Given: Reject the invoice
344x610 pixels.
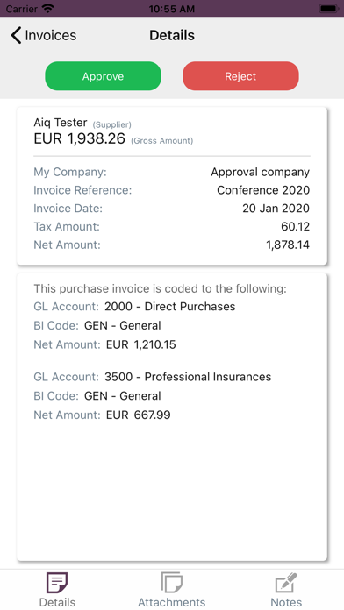Looking at the screenshot, I should coord(240,76).
